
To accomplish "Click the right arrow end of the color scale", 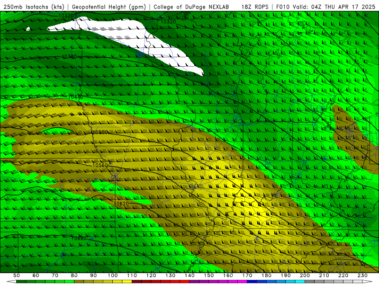I will coord(368,282).
